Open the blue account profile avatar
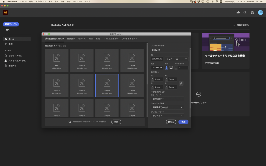Screen dimensions: 266x166 tap(260, 12)
